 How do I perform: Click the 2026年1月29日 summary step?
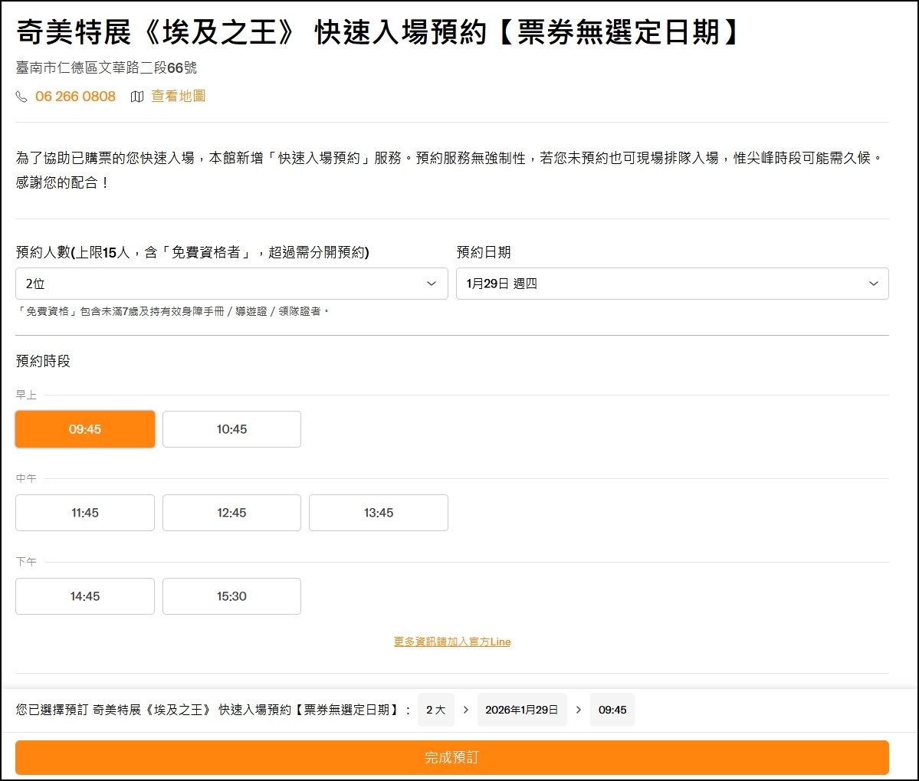[522, 710]
